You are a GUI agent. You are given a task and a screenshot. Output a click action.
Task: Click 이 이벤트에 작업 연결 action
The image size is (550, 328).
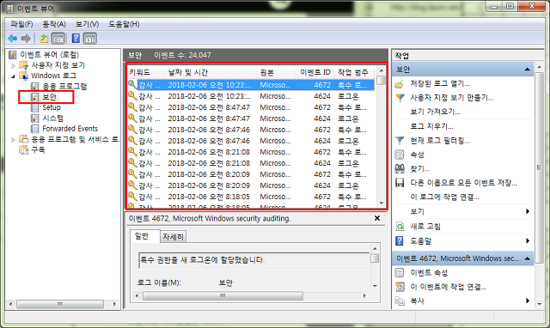tap(448, 287)
